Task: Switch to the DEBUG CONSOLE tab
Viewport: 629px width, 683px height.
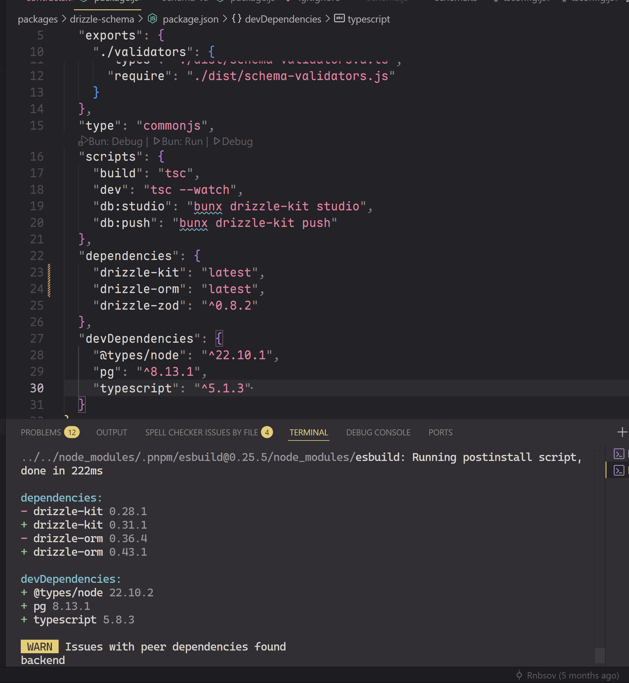Action: pyautogui.click(x=378, y=432)
